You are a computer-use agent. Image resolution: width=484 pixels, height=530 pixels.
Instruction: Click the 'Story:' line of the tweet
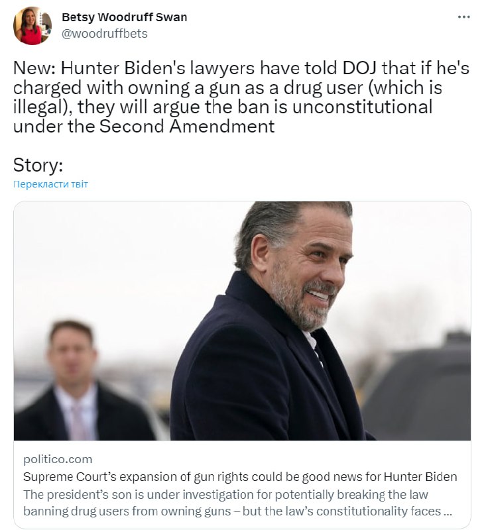coord(38,165)
